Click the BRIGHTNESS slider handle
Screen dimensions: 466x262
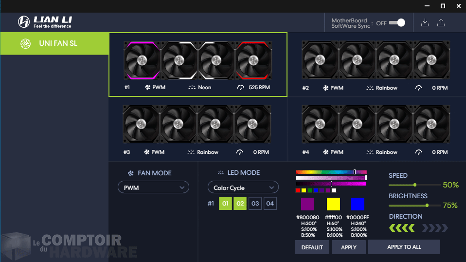pyautogui.click(x=427, y=206)
